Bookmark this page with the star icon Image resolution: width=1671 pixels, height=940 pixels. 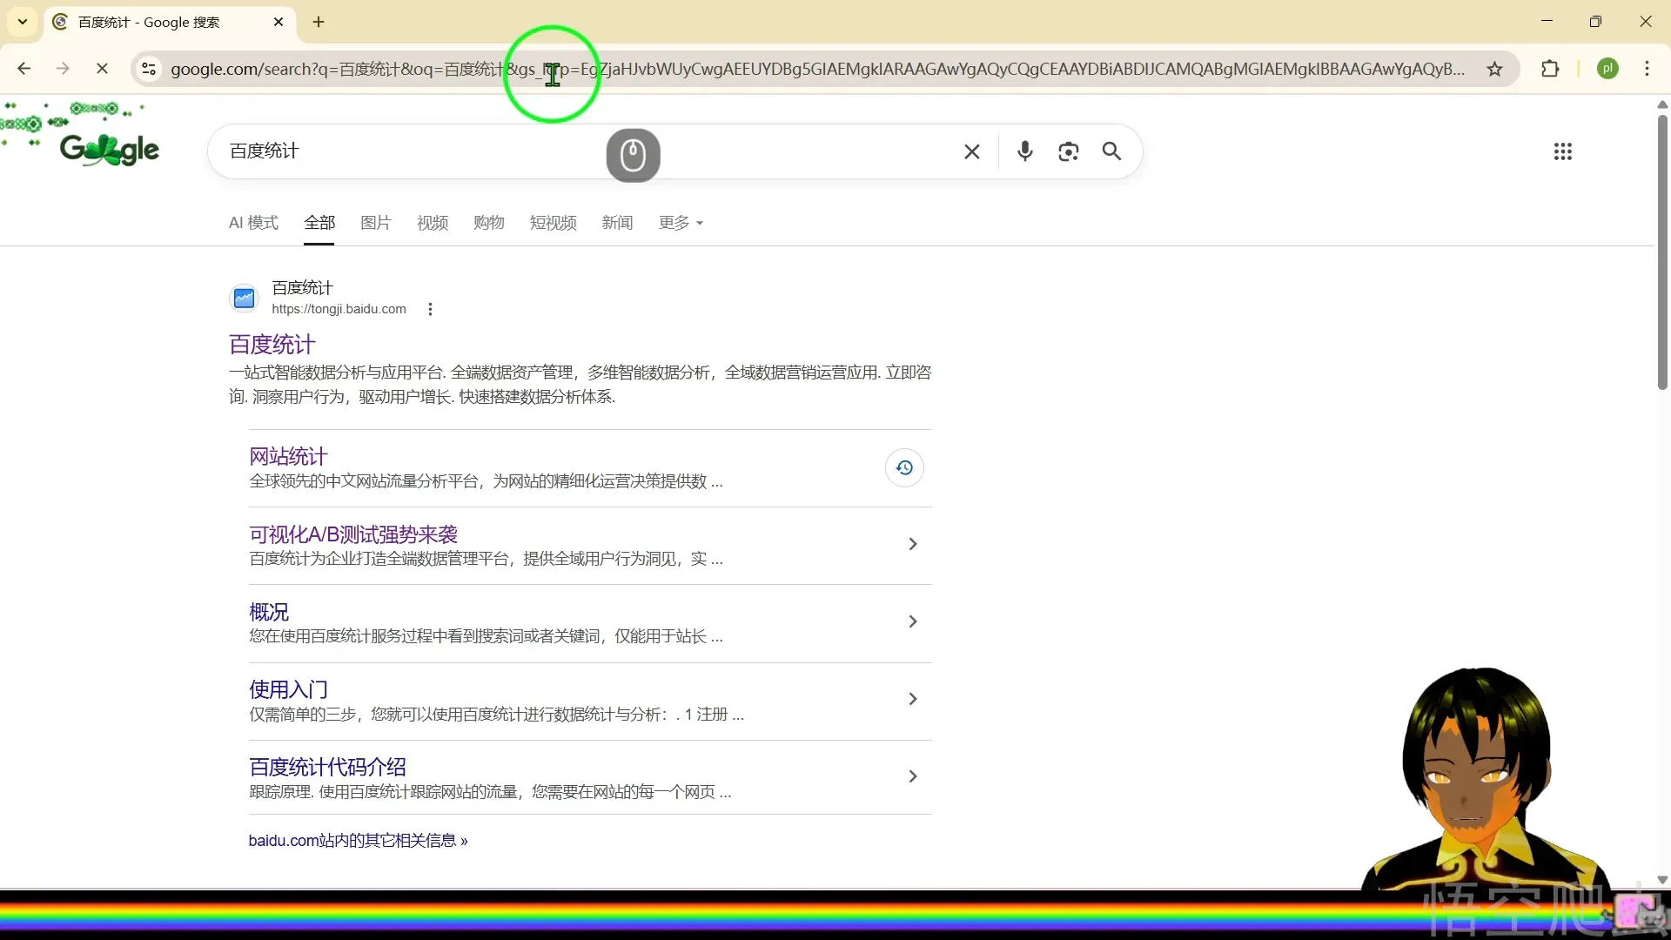(x=1494, y=69)
